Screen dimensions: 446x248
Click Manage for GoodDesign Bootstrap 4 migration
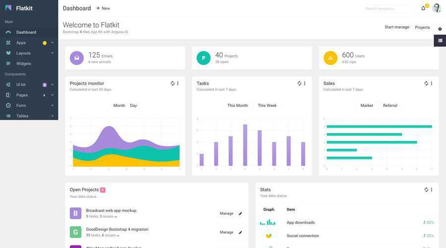click(x=226, y=232)
